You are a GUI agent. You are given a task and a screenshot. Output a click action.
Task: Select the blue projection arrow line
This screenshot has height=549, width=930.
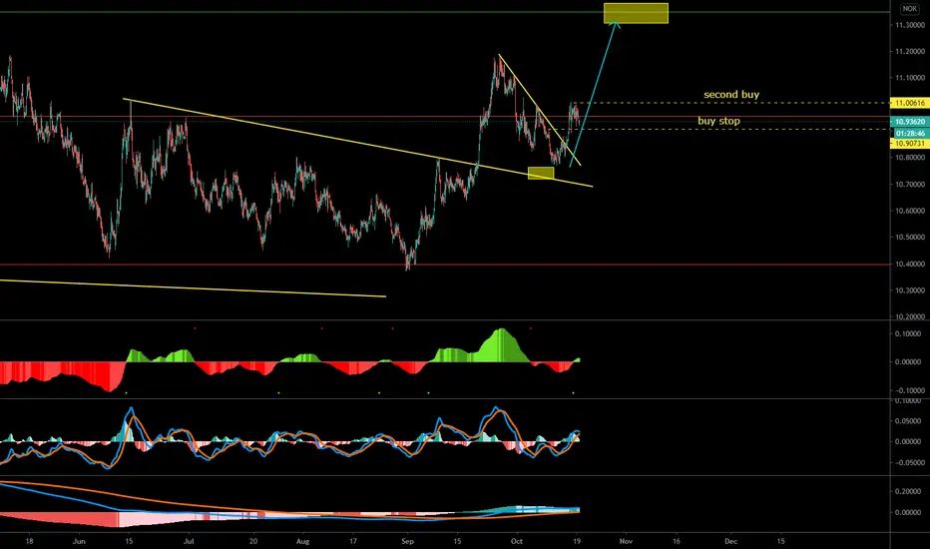[595, 94]
